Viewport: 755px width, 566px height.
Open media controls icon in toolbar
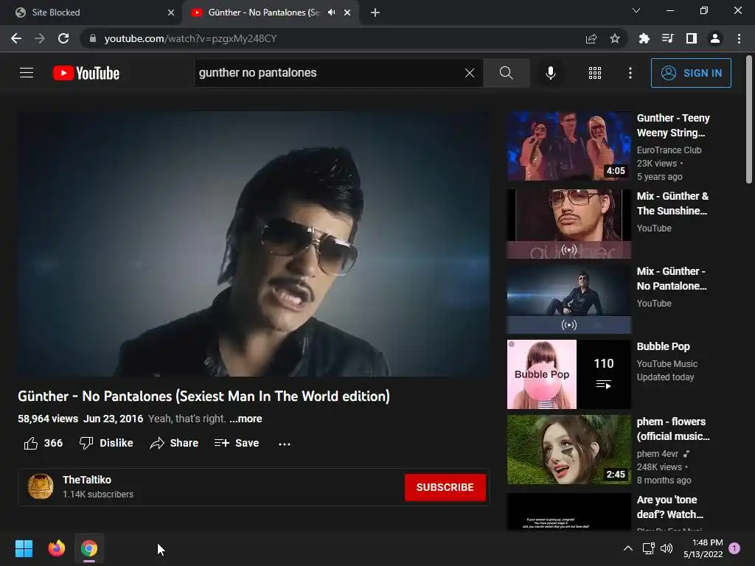click(667, 38)
